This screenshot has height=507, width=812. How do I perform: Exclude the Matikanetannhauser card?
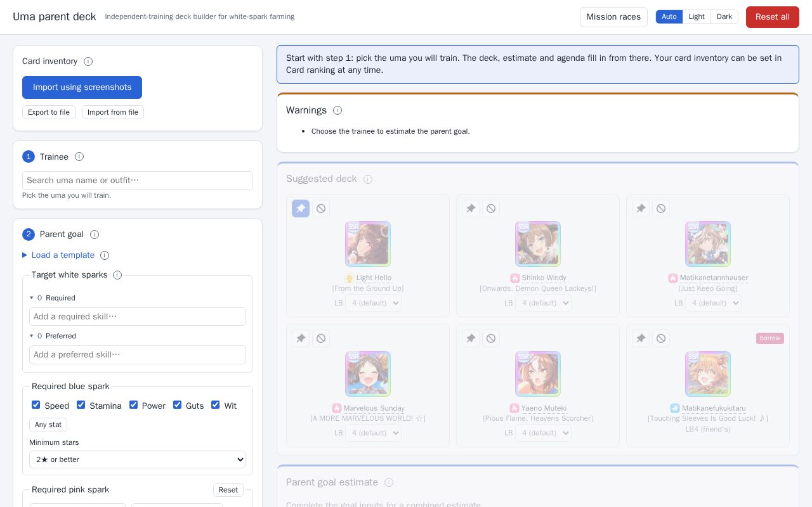pyautogui.click(x=661, y=209)
